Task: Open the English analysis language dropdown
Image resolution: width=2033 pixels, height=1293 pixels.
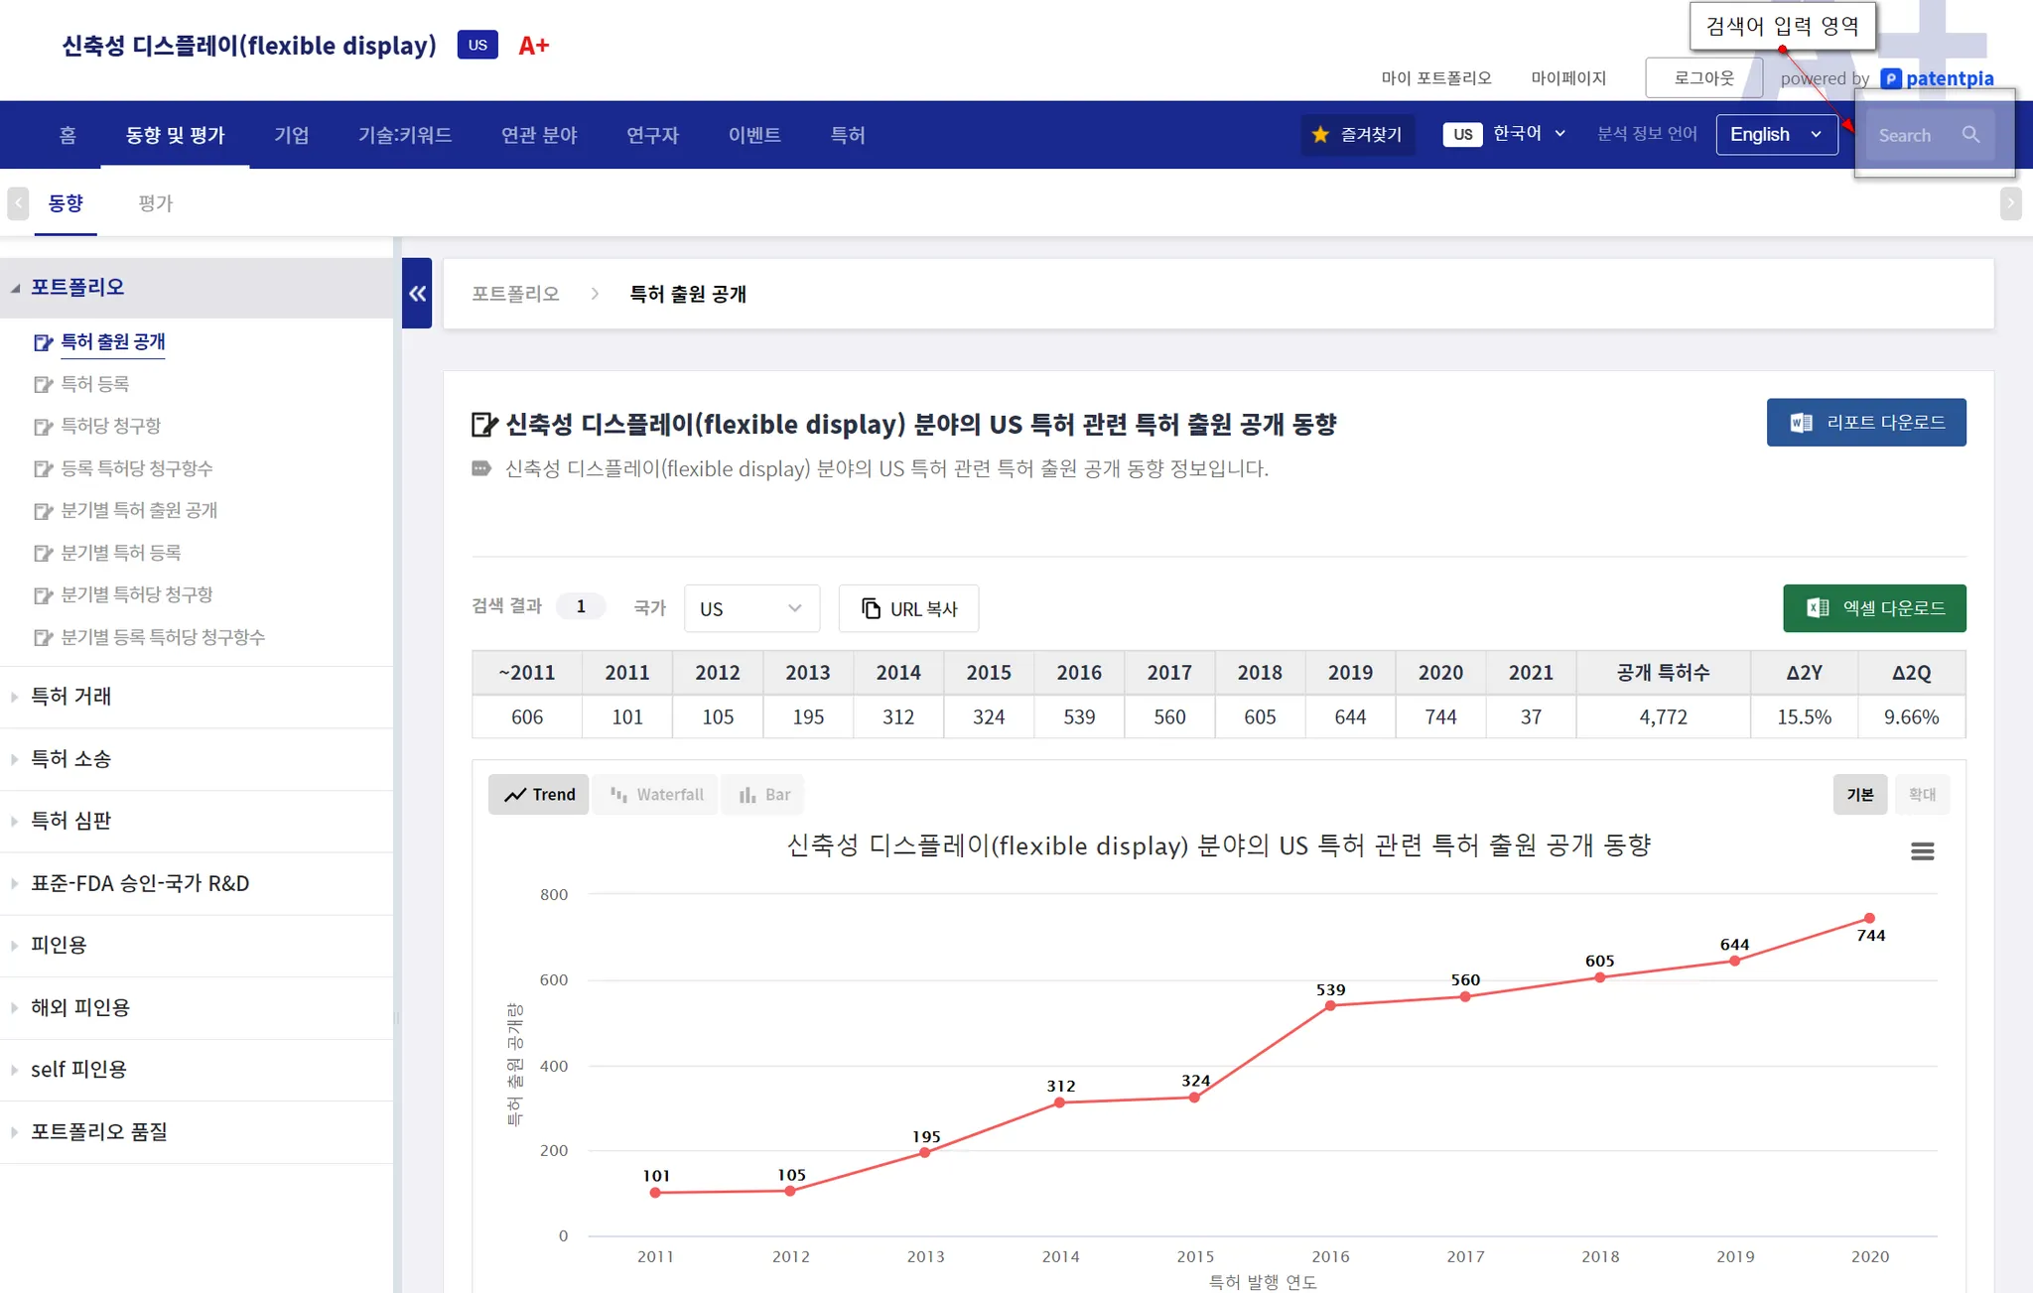Action: point(1776,135)
